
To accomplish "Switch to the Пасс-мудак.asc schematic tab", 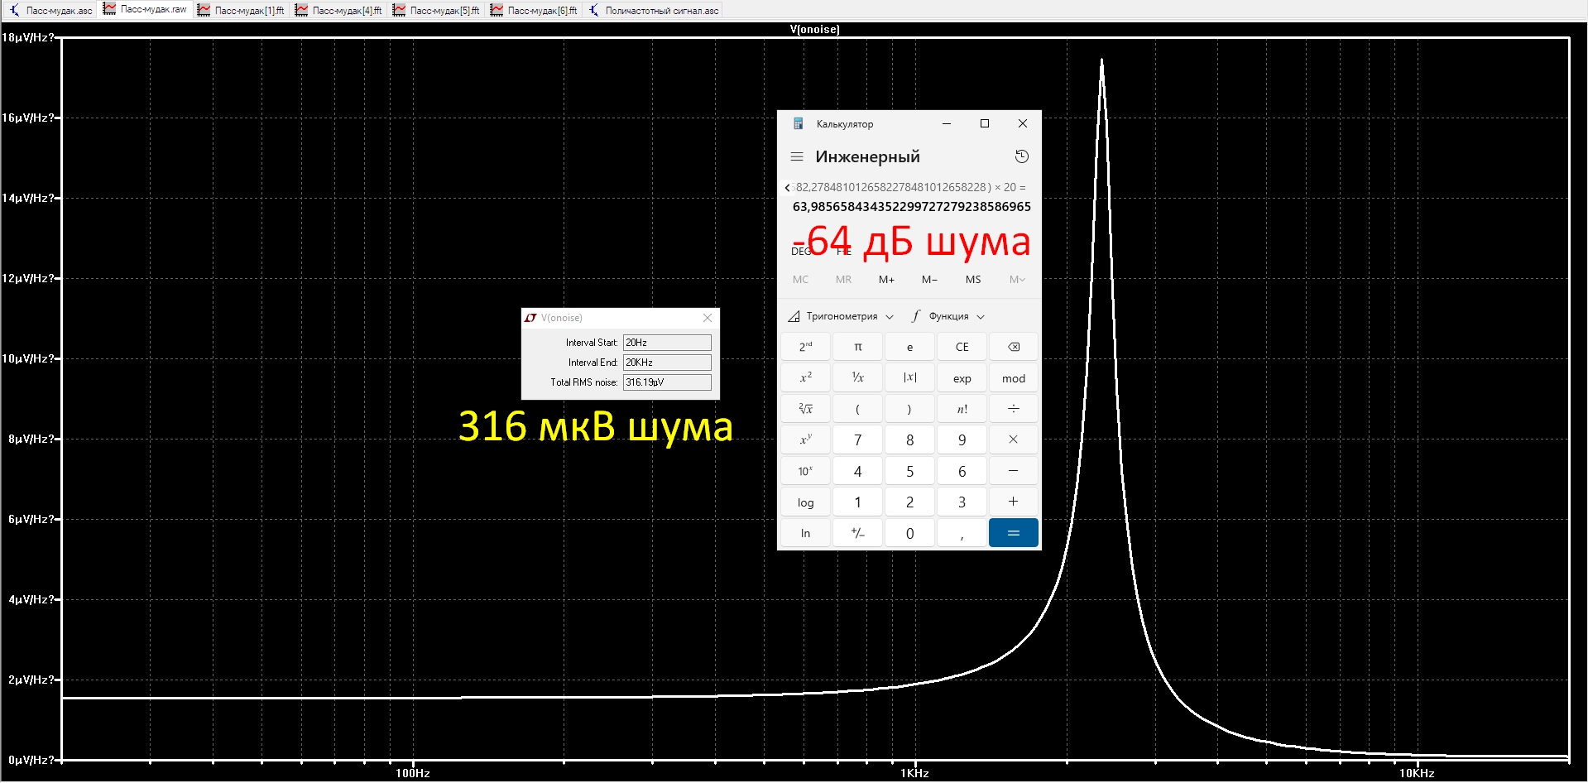I will coord(50,11).
